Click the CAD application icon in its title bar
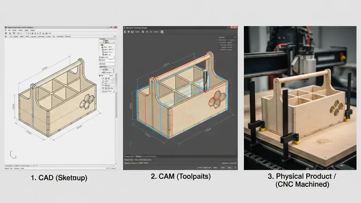Image resolution: width=361 pixels, height=203 pixels. click(6, 27)
